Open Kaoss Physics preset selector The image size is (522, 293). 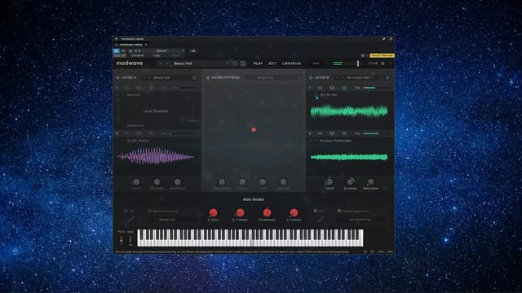(275, 77)
